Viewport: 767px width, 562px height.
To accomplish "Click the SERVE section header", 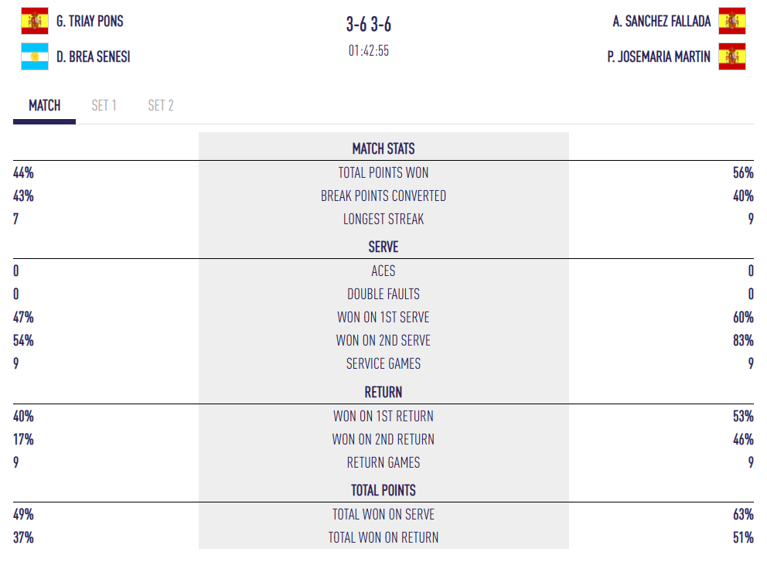I will tap(383, 247).
